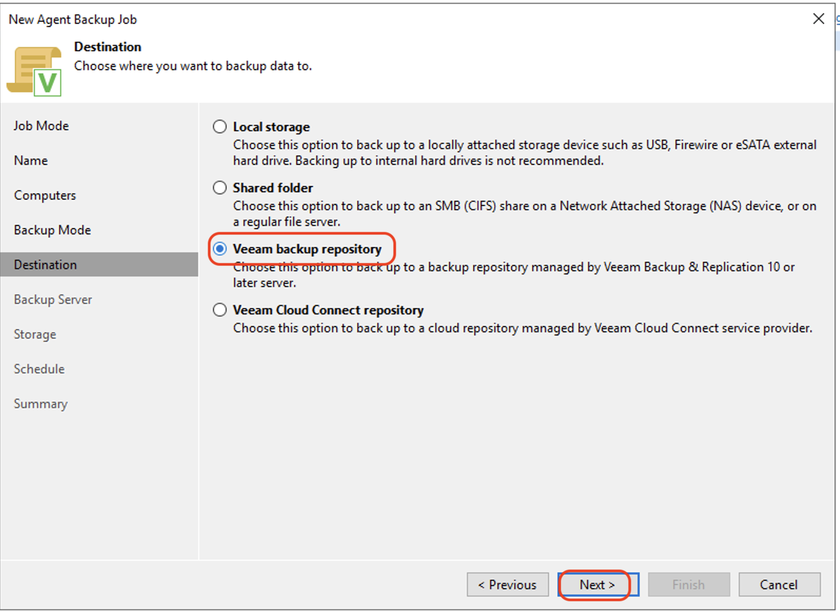Go to the Job Mode step

pos(41,126)
